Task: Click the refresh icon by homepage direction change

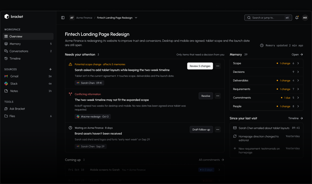Action: click(x=235, y=136)
